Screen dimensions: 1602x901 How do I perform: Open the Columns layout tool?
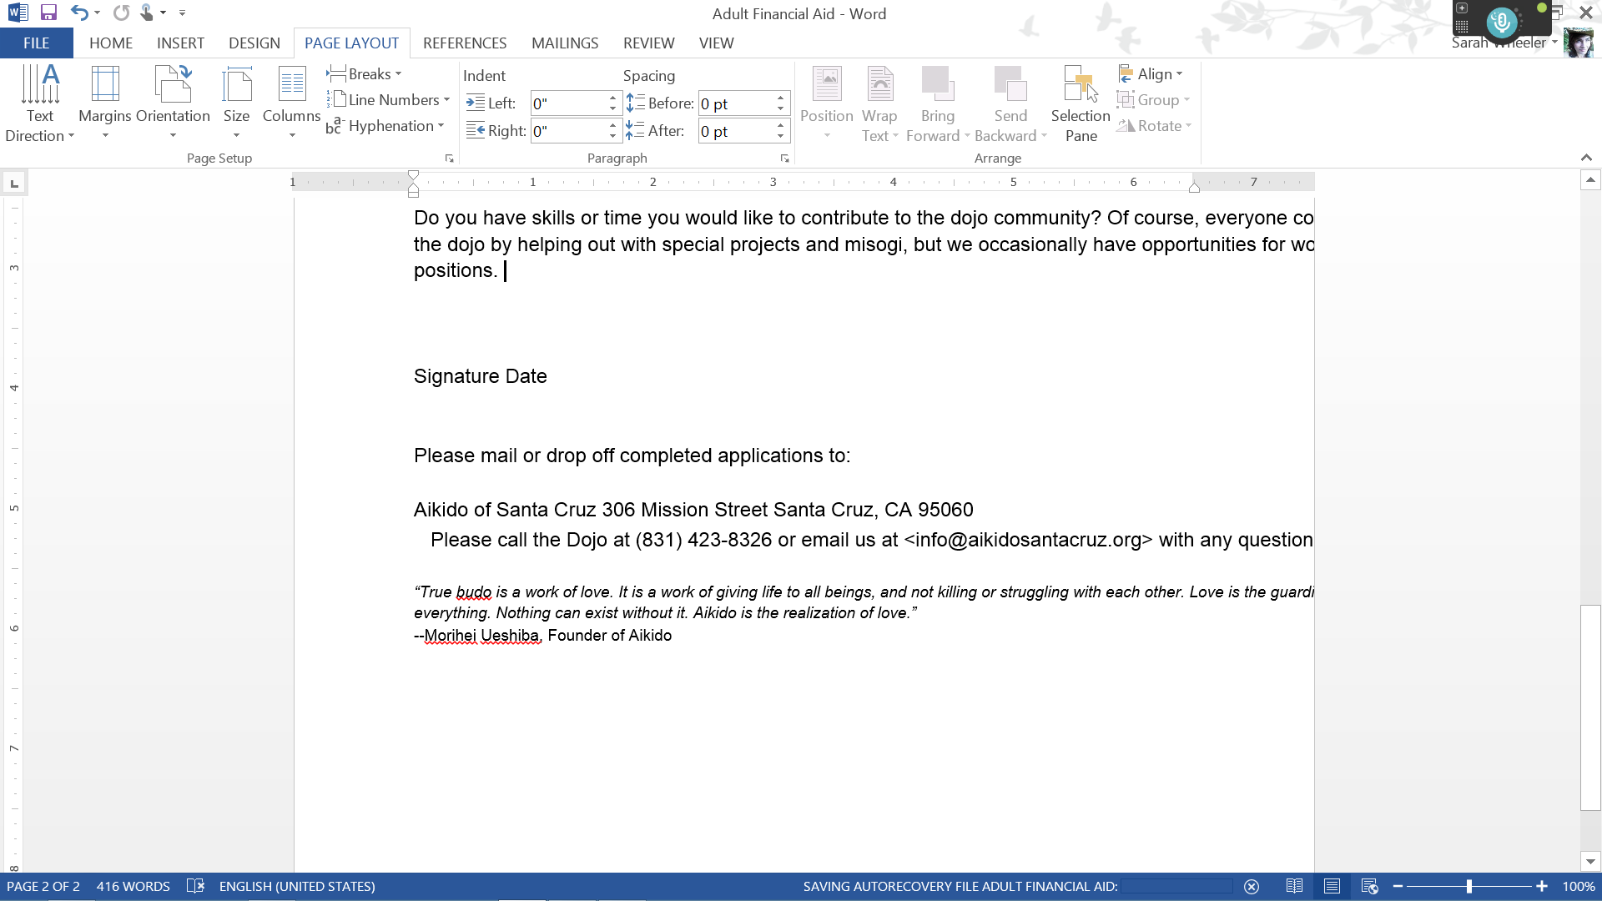point(291,102)
